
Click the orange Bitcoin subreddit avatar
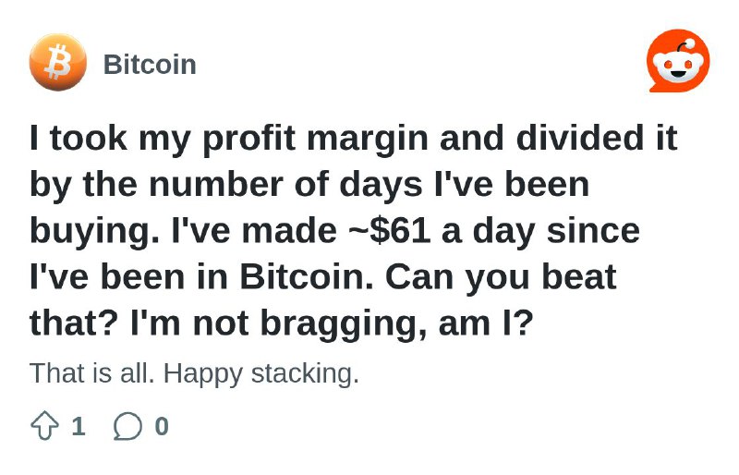click(58, 62)
